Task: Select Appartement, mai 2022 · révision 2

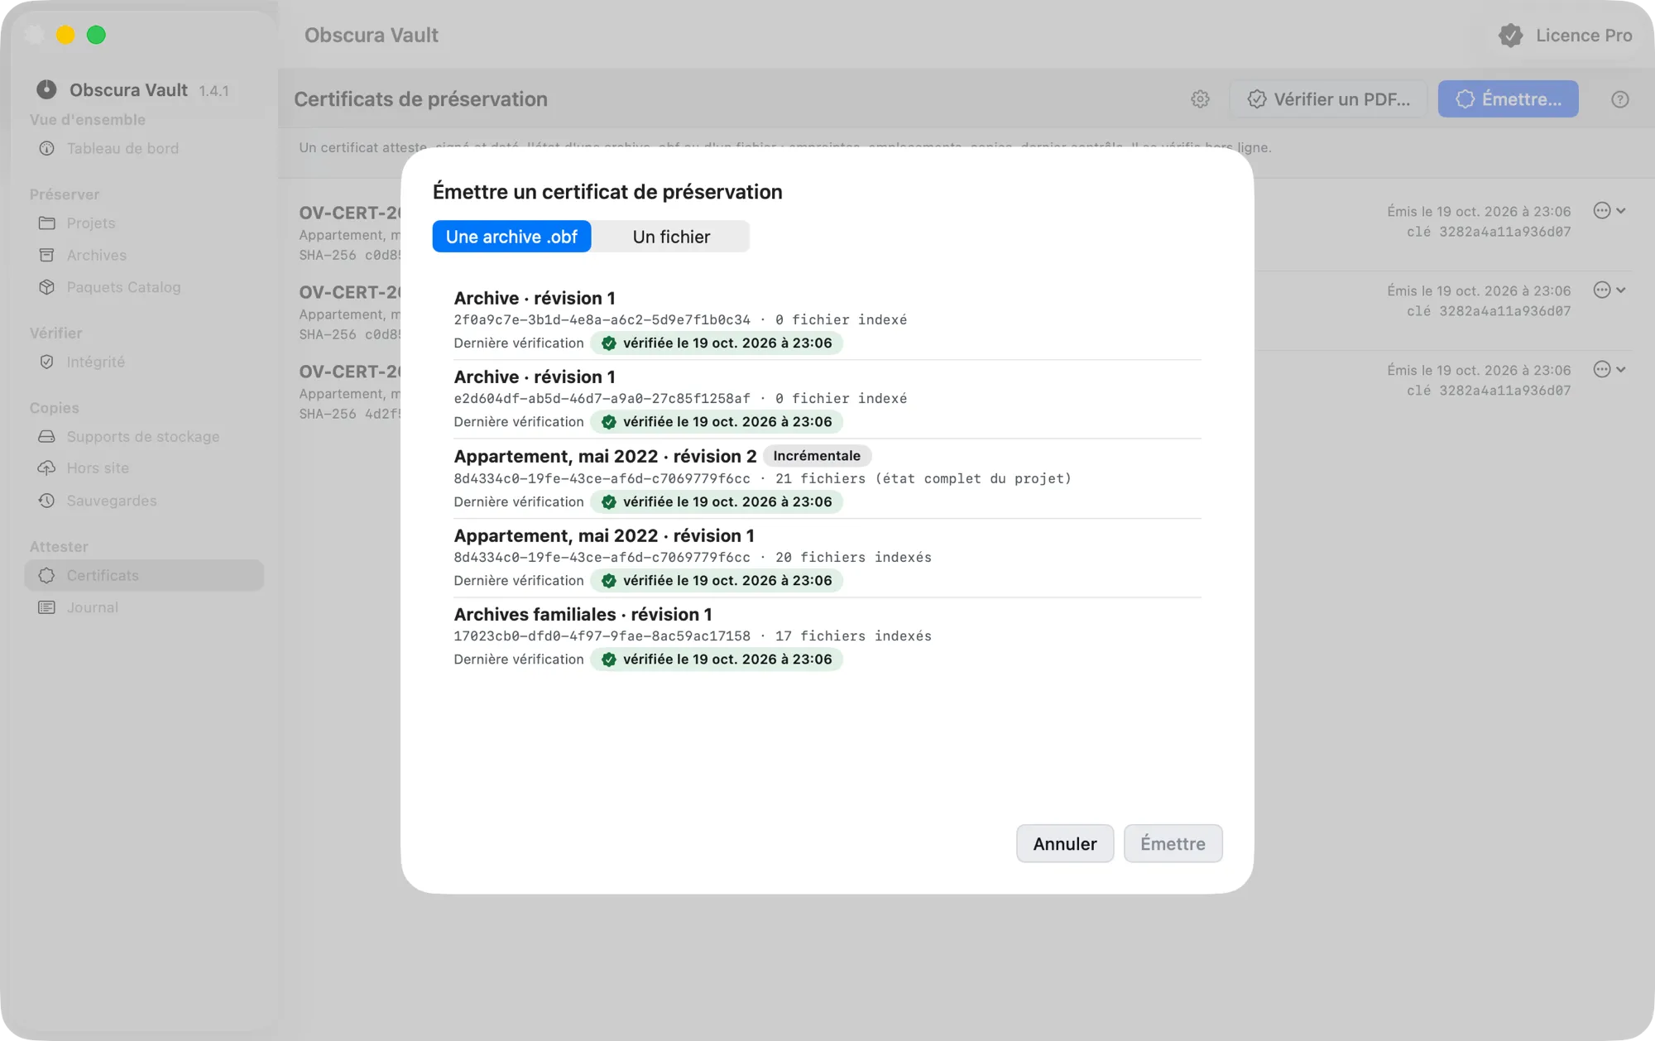Action: click(827, 478)
